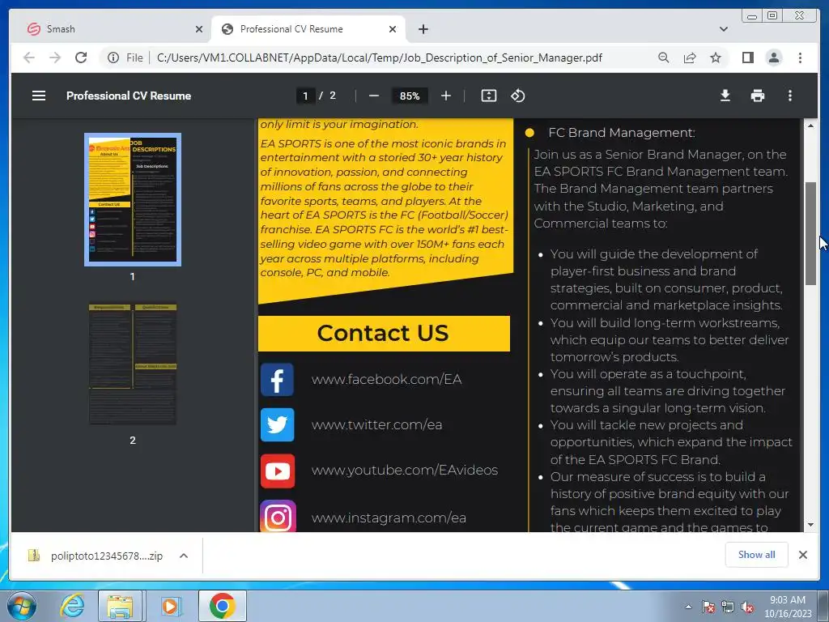The width and height of the screenshot is (829, 622).
Task: Close the downloads bar
Action: point(802,554)
